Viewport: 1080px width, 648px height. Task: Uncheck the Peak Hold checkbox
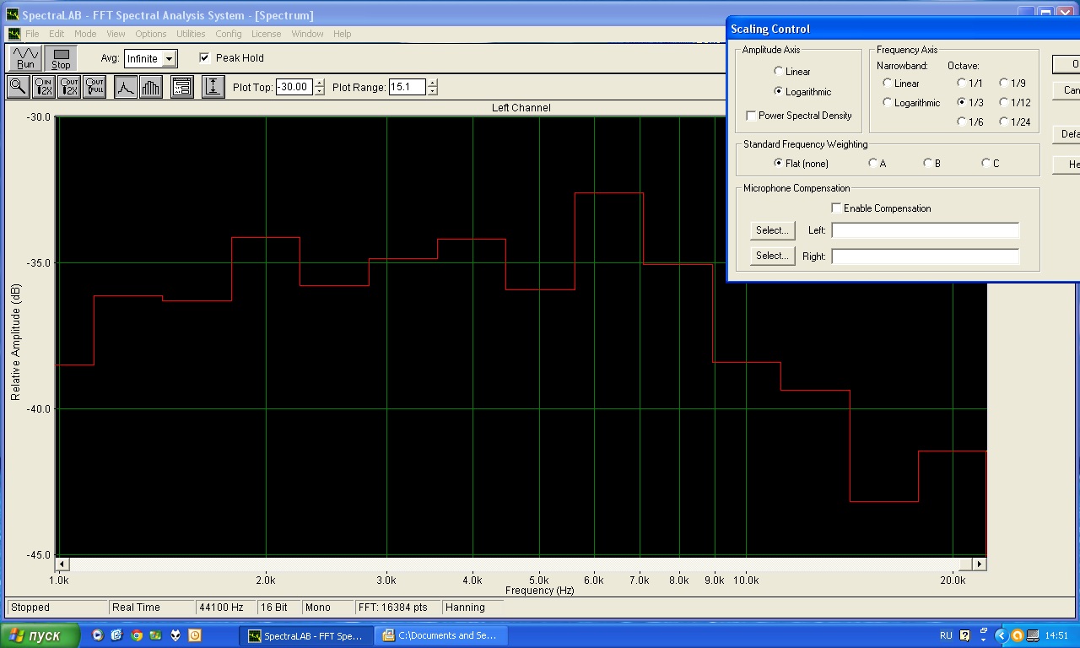tap(204, 58)
